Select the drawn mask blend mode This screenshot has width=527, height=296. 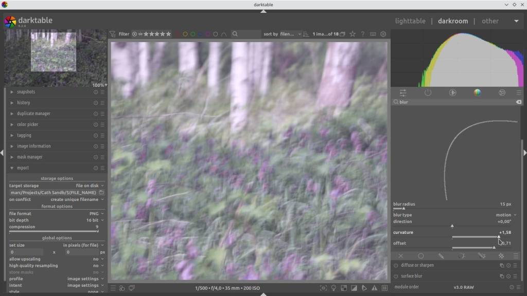(441, 256)
